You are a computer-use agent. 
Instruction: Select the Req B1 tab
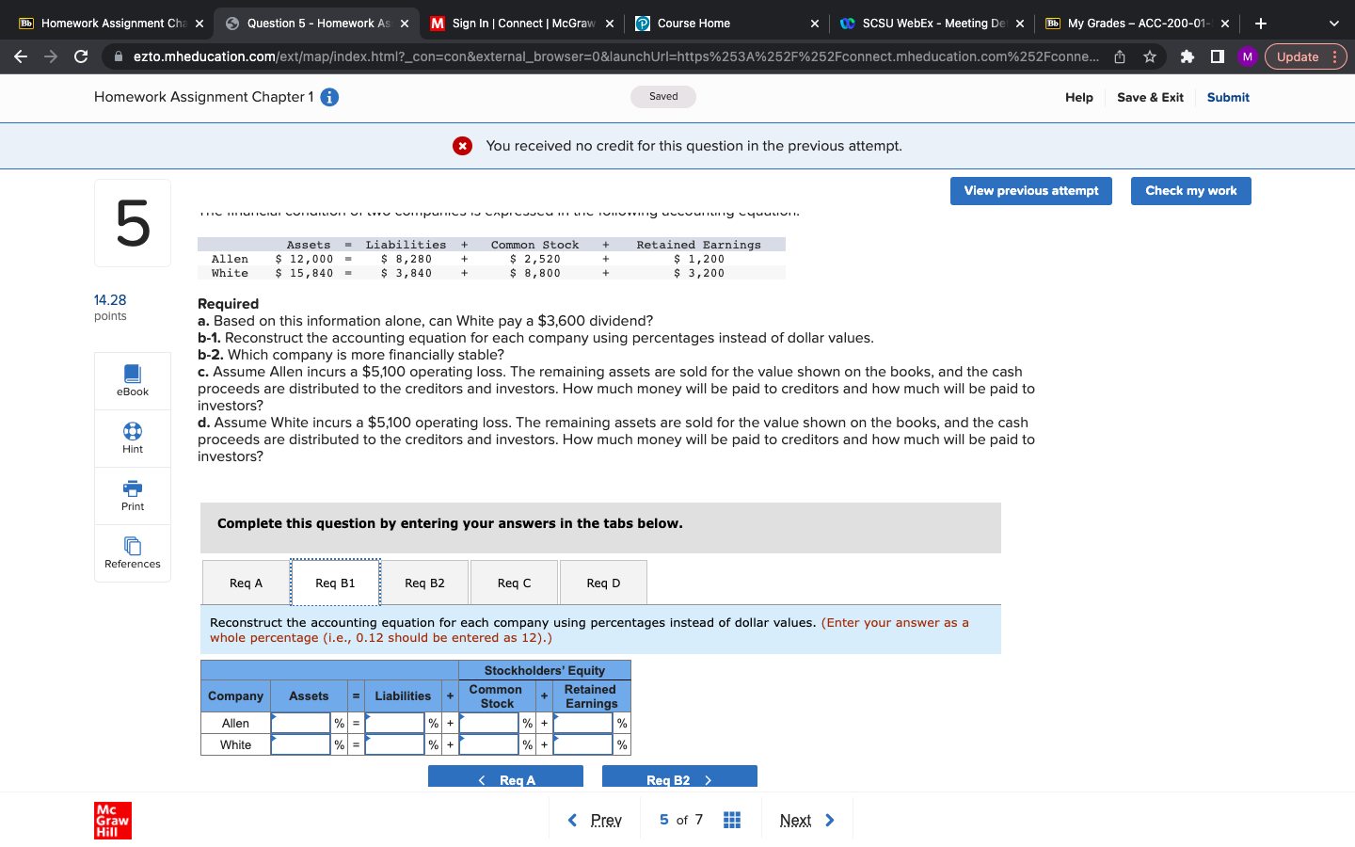click(335, 583)
